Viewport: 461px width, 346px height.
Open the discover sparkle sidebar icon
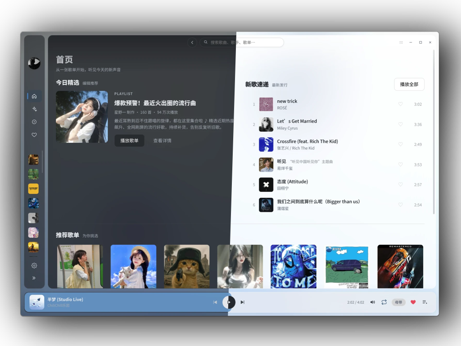(x=34, y=109)
